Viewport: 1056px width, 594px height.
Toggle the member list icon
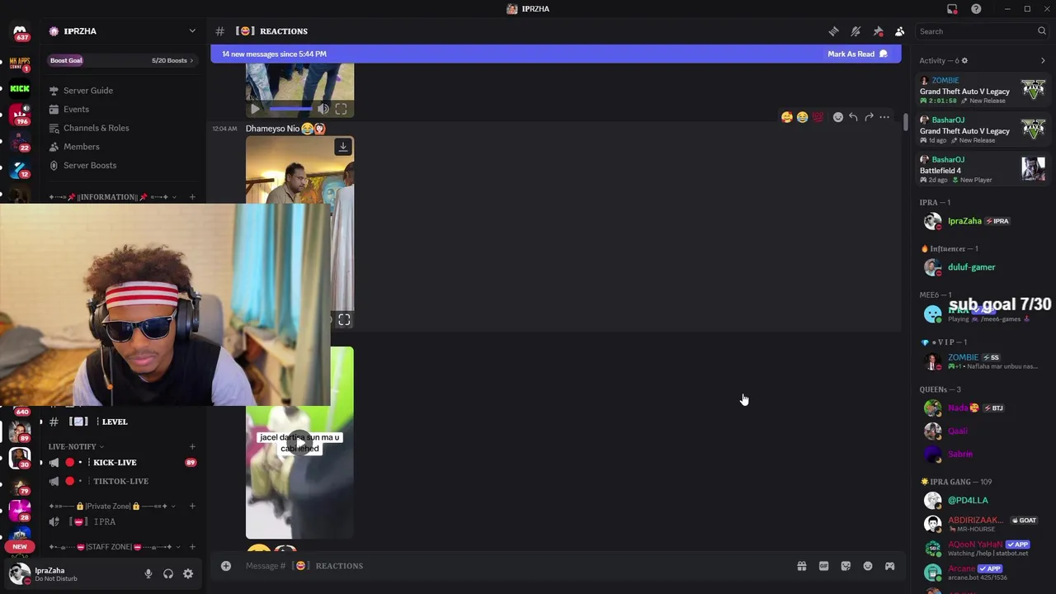[x=899, y=31]
